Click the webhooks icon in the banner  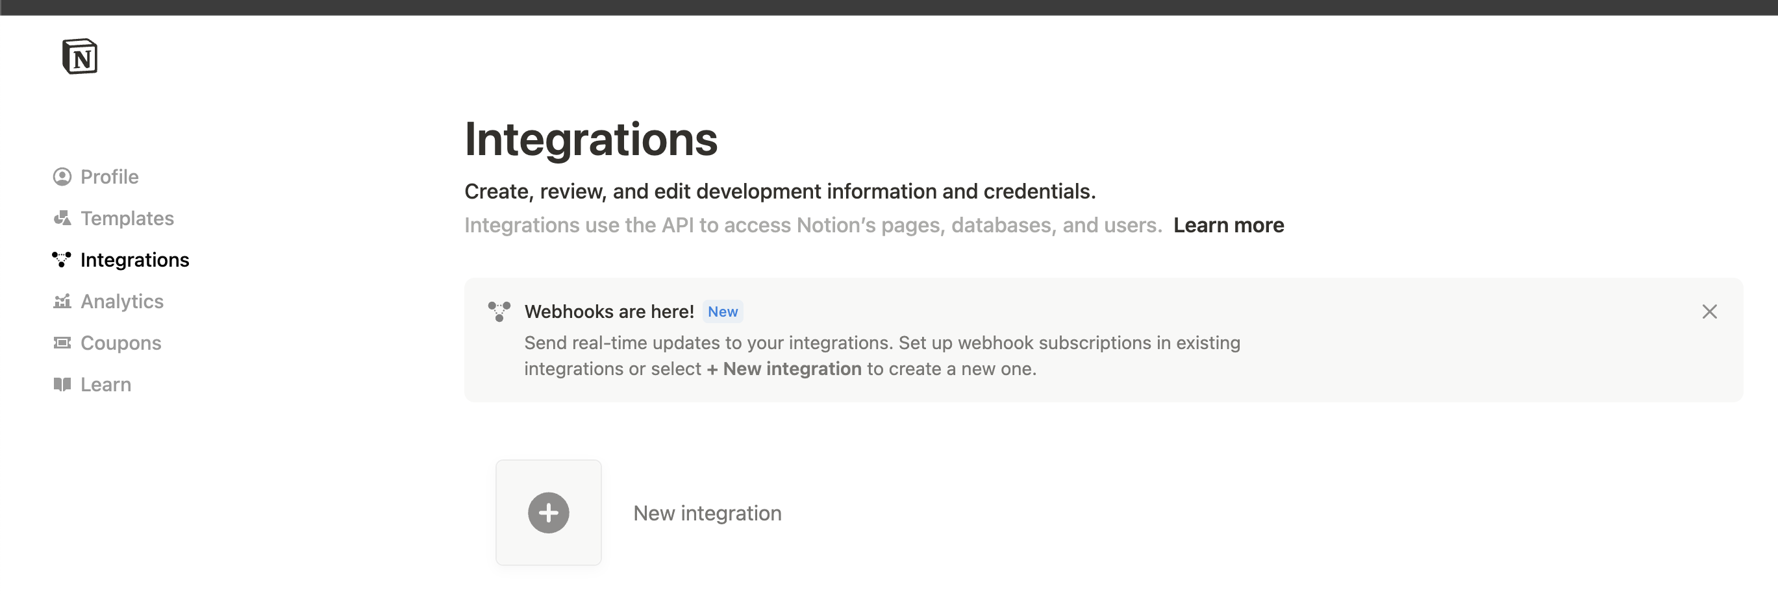click(499, 311)
